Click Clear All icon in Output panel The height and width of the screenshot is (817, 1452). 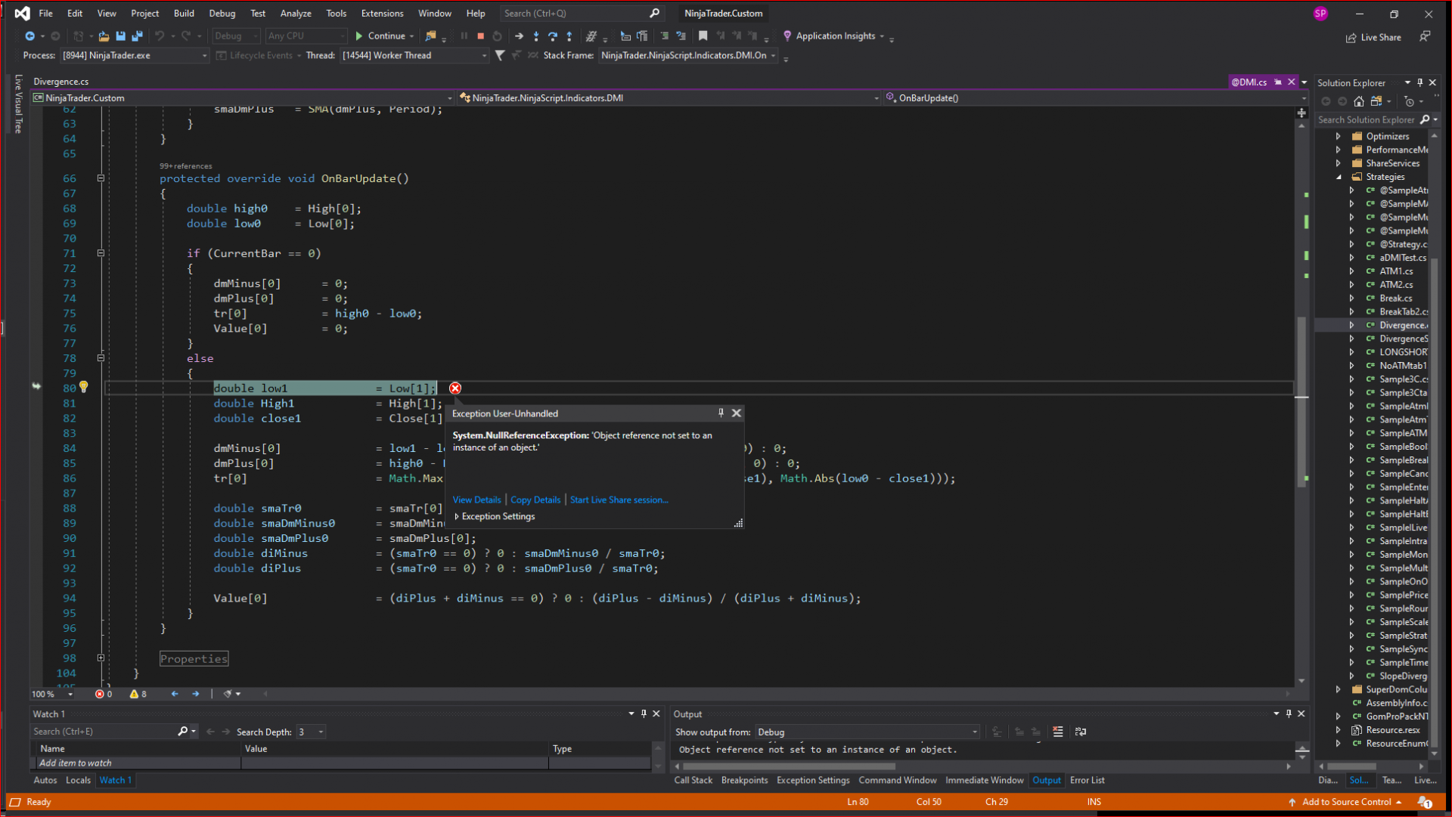(x=1058, y=732)
